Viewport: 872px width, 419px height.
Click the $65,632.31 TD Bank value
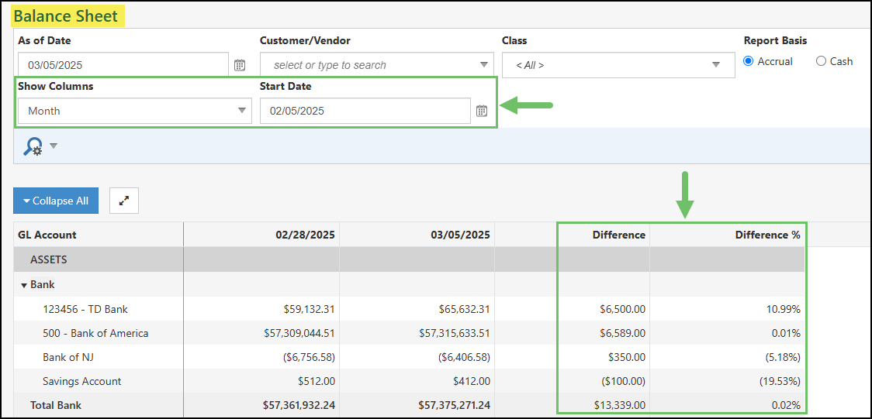coord(466,309)
